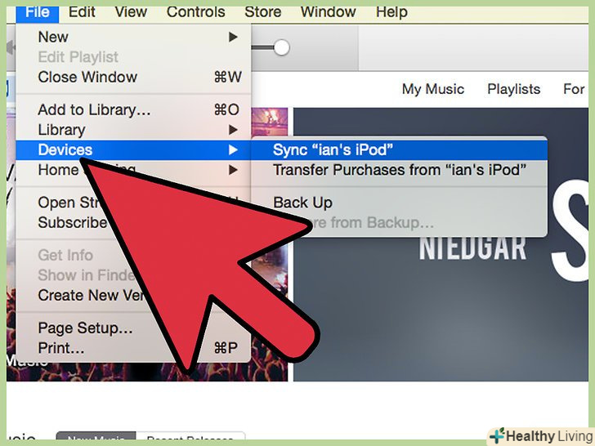
Task: Open the Window menu
Action: pyautogui.click(x=329, y=12)
